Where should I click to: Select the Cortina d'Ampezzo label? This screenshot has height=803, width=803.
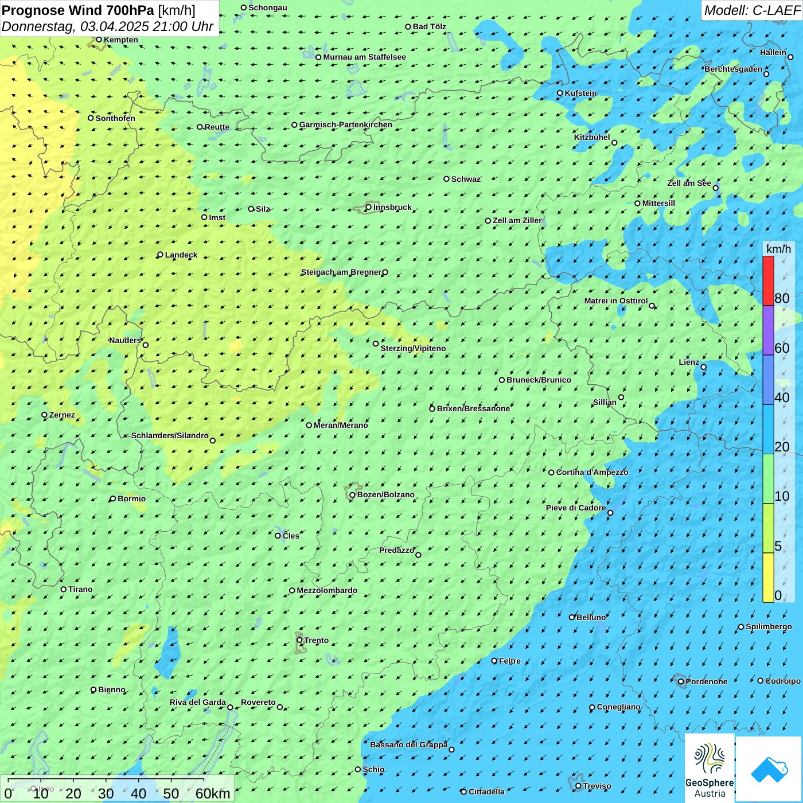point(592,472)
